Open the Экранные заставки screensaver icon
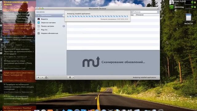The width and height of the screenshot is (197, 111). click(38, 23)
